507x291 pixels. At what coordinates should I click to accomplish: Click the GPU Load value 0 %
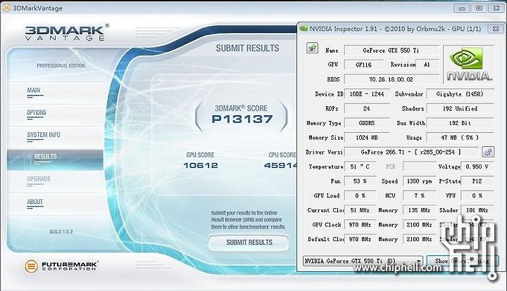360,195
